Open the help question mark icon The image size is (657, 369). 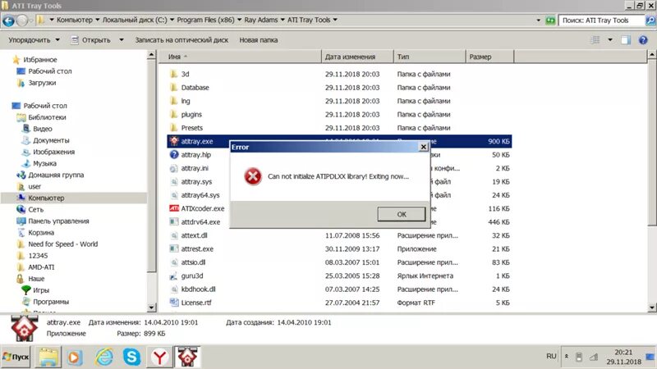click(643, 40)
